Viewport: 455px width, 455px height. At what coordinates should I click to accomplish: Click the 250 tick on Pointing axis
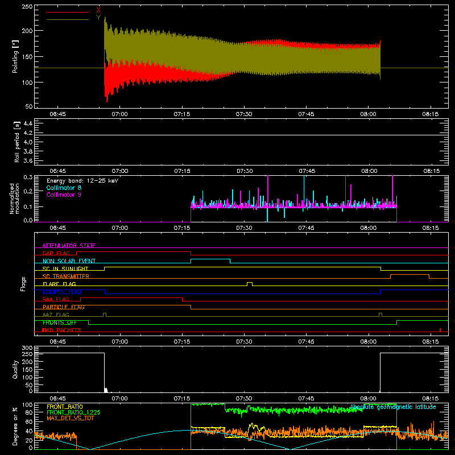[x=27, y=6]
